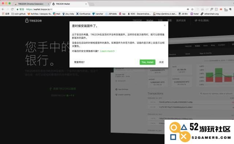Click the green 连接TREZOR link on the page

click(63, 89)
